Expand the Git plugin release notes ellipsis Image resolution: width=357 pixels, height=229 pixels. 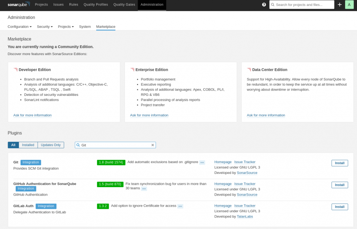point(202,162)
